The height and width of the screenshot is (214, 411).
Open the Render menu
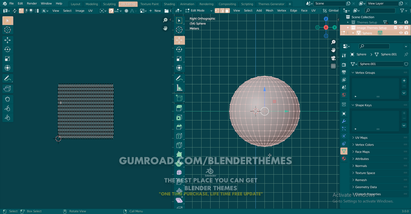pyautogui.click(x=32, y=3)
